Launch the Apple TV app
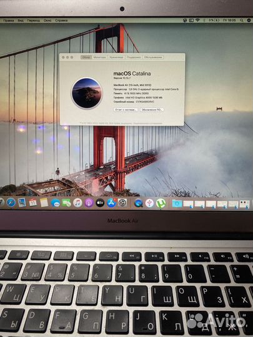 point(100,203)
